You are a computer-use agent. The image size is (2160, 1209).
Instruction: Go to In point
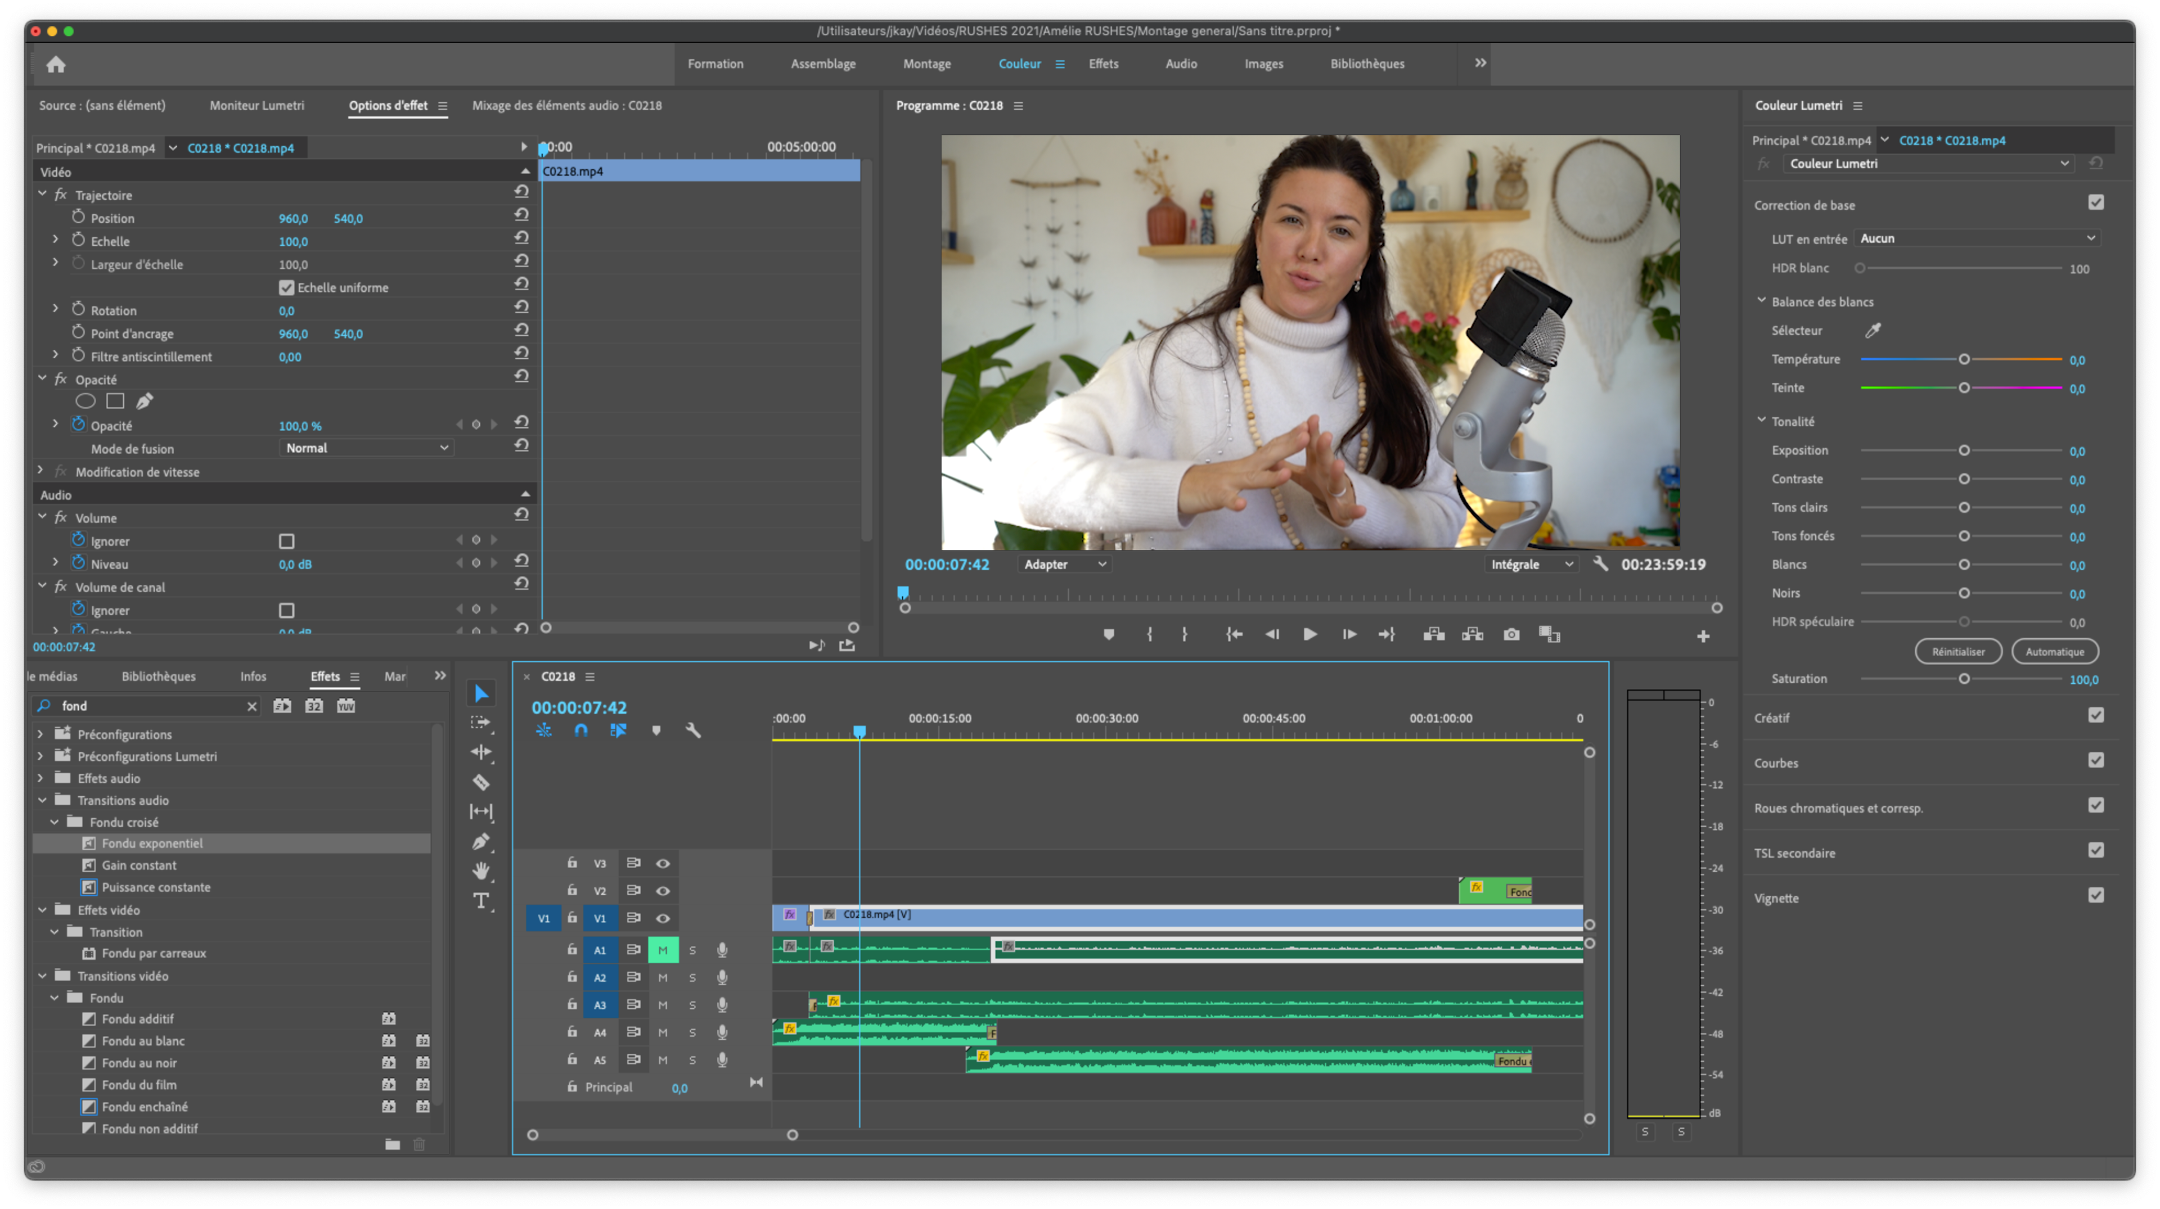pos(1234,635)
